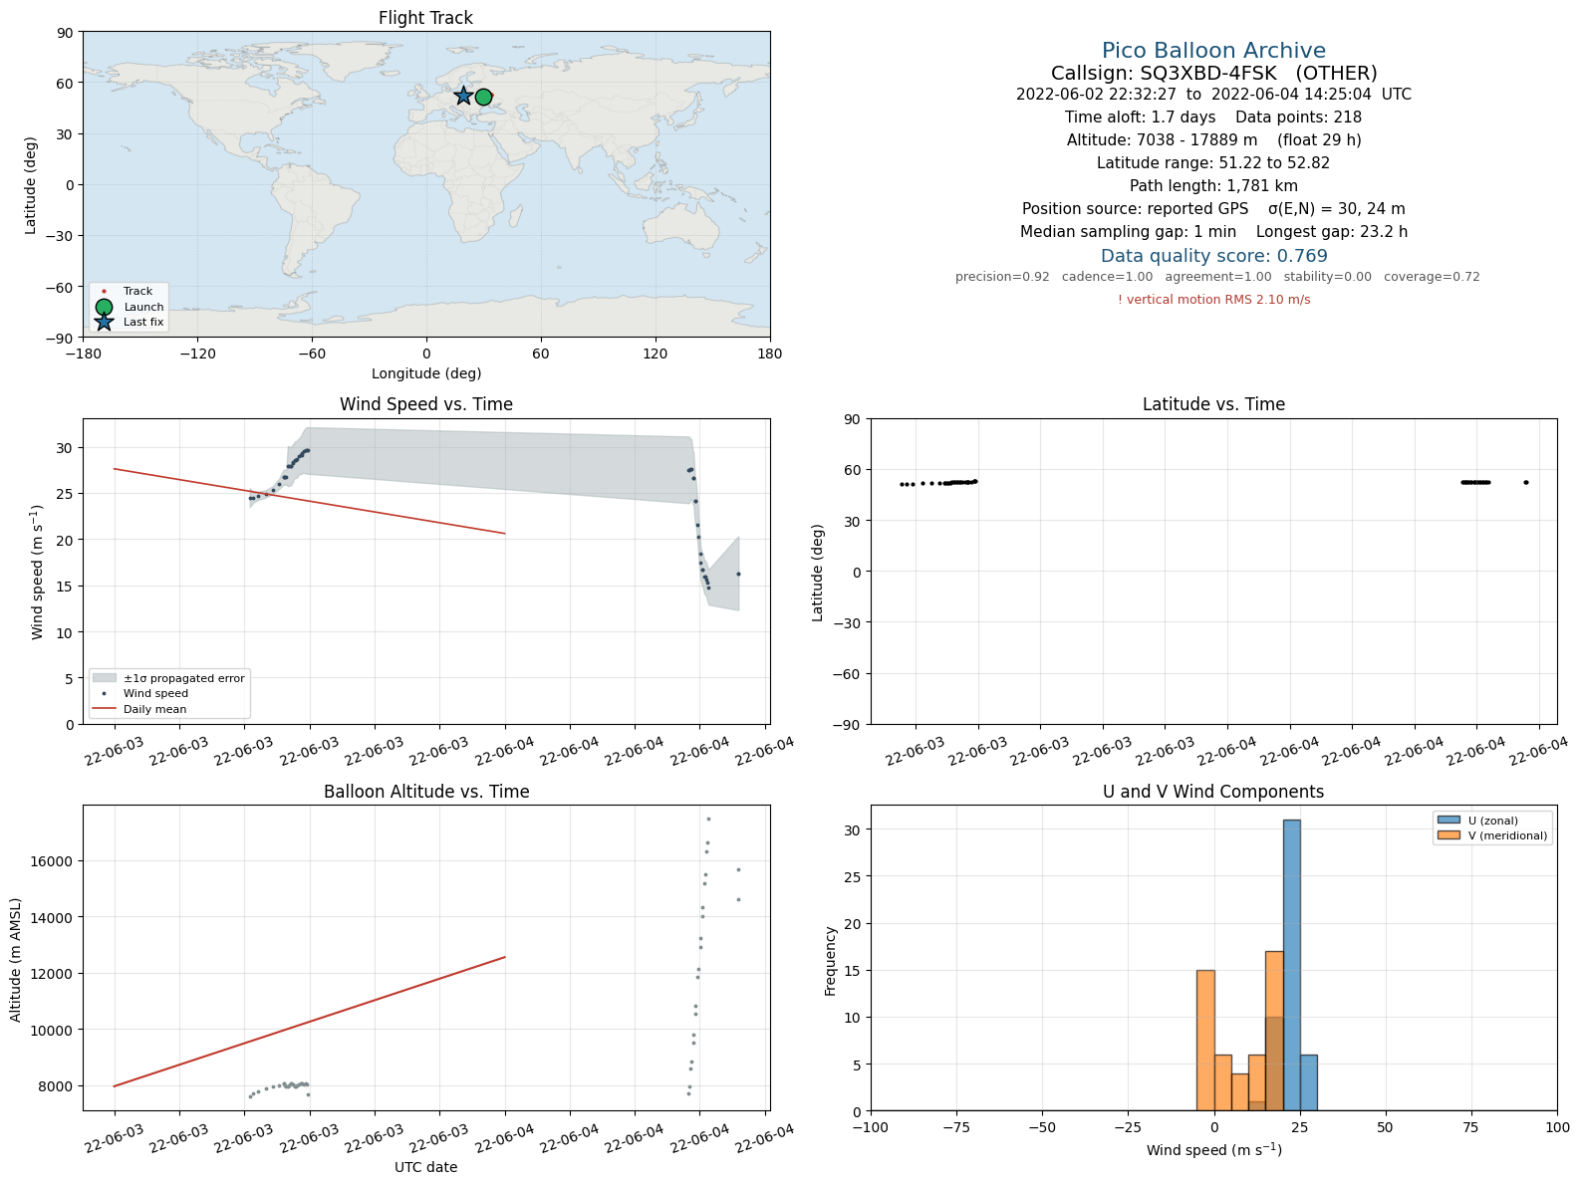Click "Position source: reported GPS"

pos(1135,209)
